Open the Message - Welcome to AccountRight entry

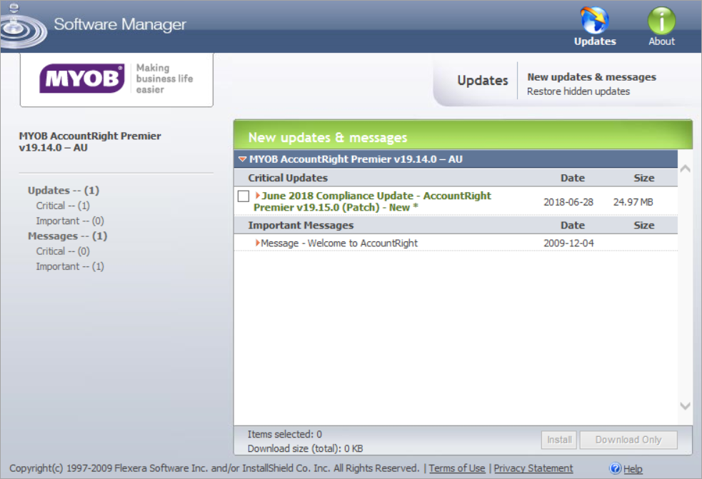click(x=339, y=243)
